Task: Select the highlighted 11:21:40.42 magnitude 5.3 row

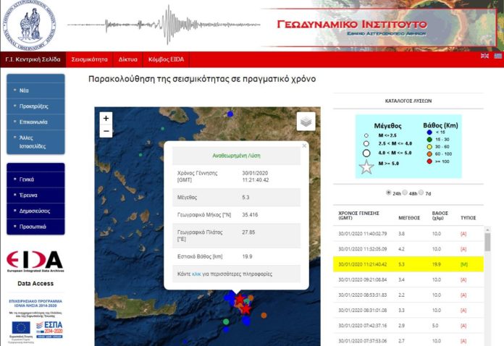Action: pos(408,264)
